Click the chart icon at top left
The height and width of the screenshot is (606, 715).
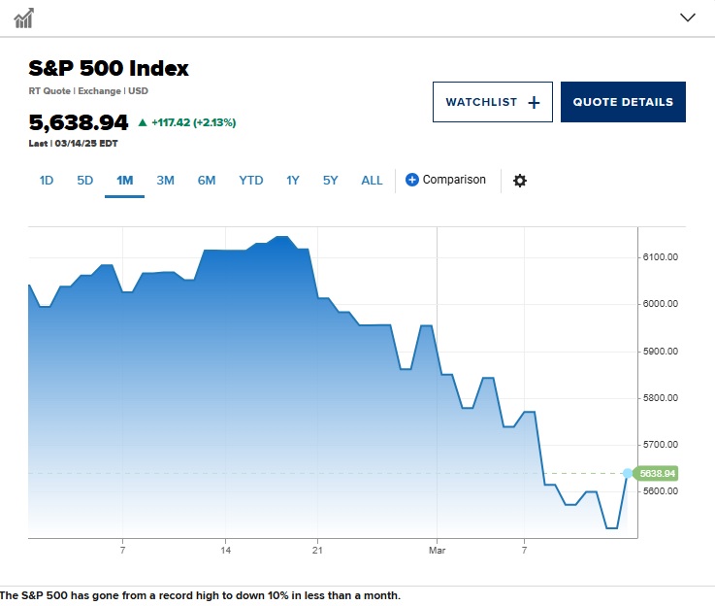(24, 17)
